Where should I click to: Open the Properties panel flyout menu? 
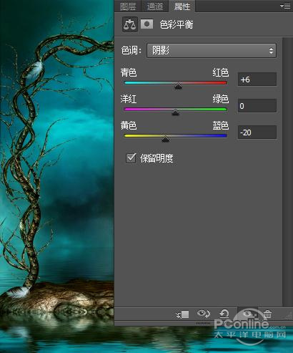click(285, 6)
